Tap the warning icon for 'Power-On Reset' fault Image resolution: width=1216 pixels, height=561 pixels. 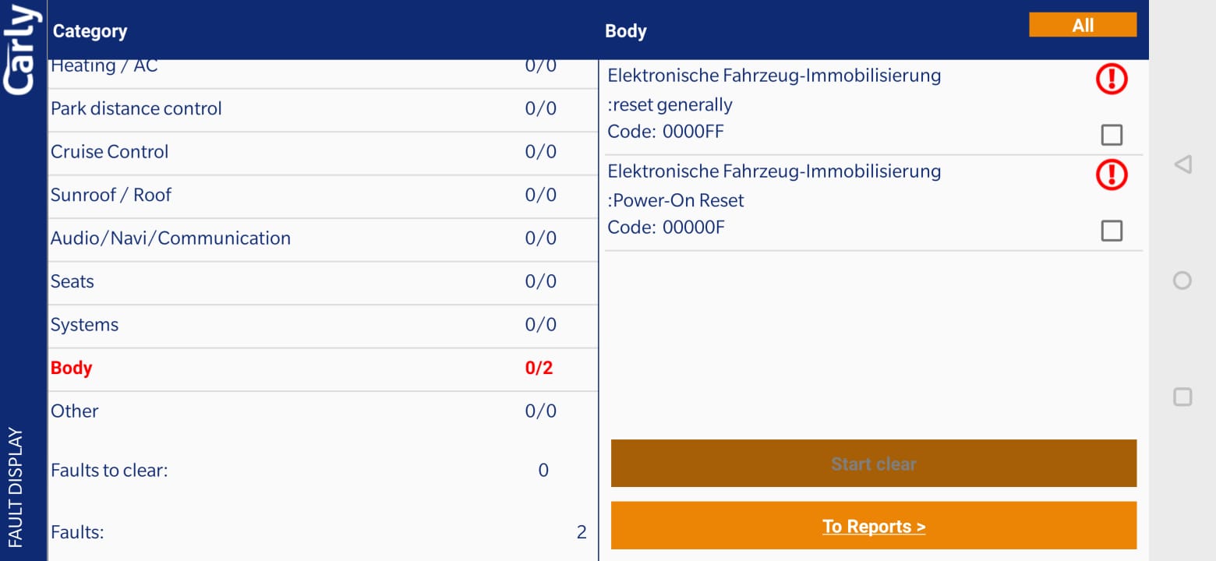[1111, 175]
